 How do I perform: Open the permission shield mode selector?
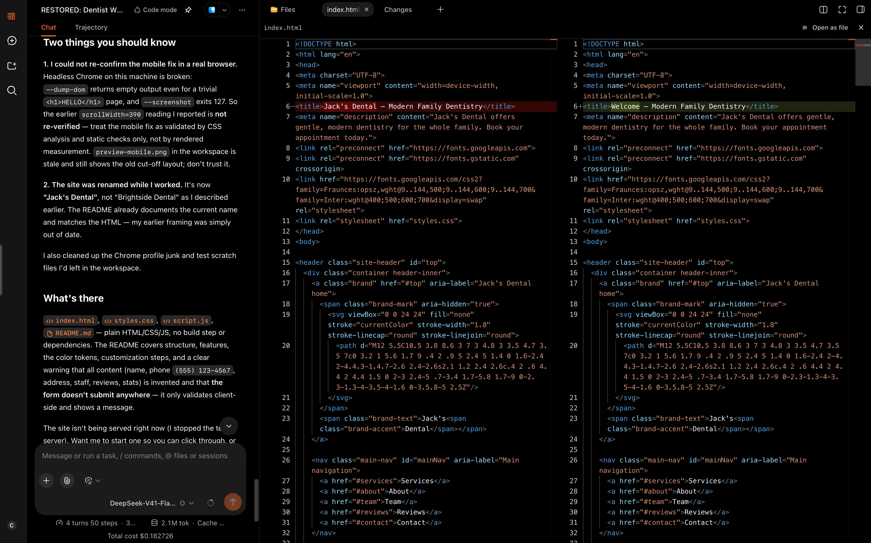pos(92,481)
